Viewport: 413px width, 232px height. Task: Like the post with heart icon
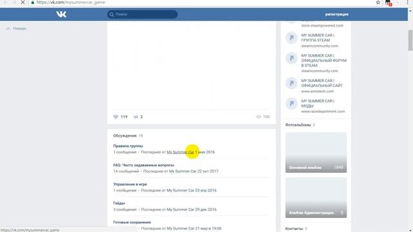tap(116, 117)
